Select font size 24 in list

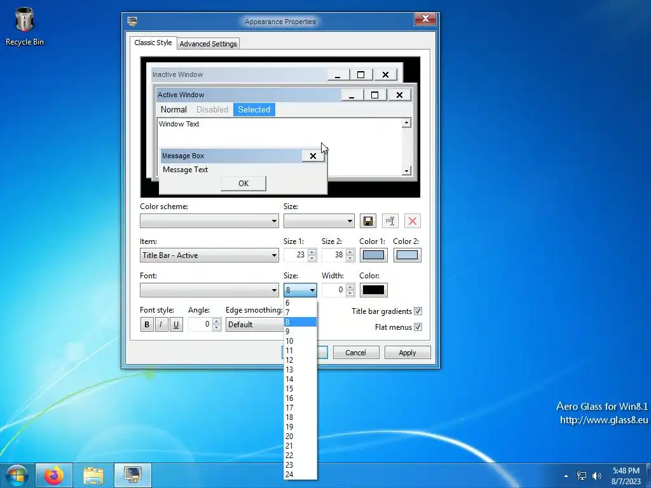300,474
